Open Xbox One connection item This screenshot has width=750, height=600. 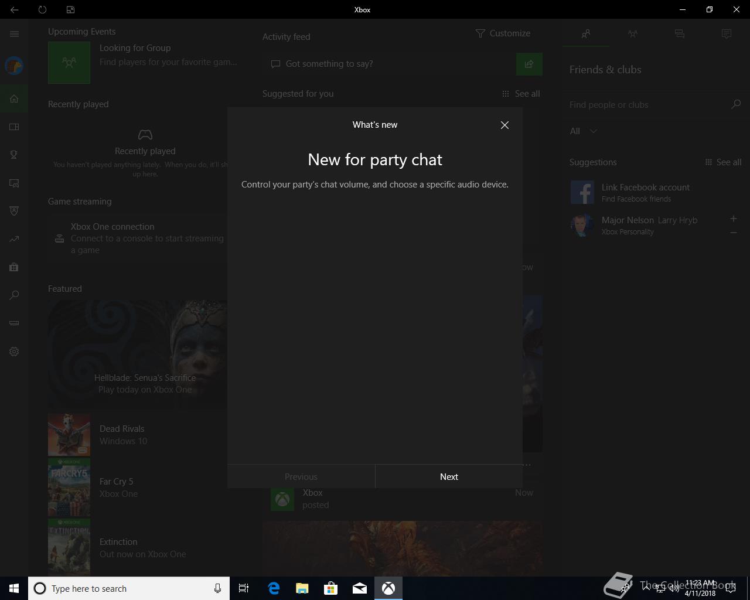point(138,238)
